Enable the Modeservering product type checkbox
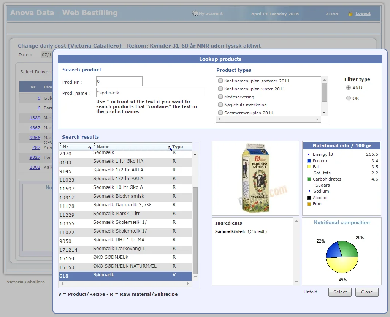This screenshot has width=390, height=317. pos(220,97)
